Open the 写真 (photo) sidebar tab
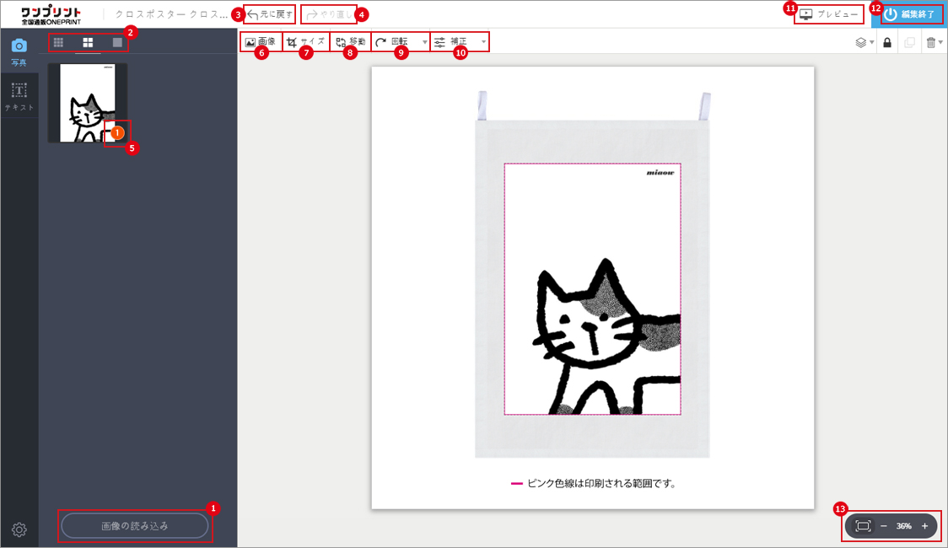 [19, 51]
